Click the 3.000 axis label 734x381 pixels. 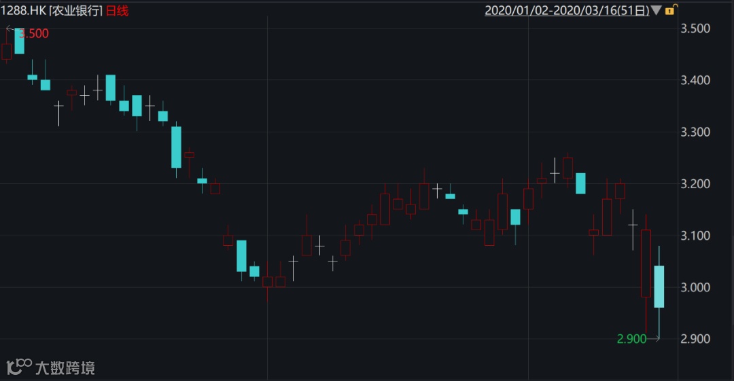point(695,287)
